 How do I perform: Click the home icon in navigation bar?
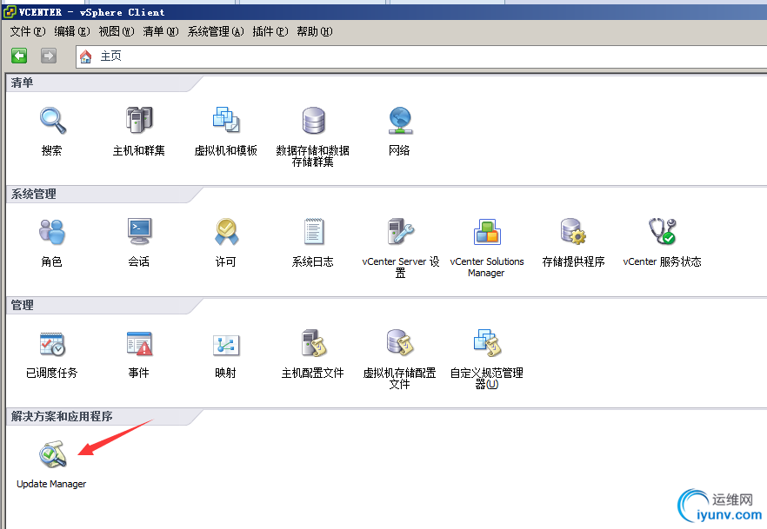pyautogui.click(x=85, y=56)
